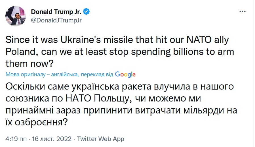Click the 'переклад від' translation attribution text
This screenshot has height=147, width=255.
coord(97,74)
